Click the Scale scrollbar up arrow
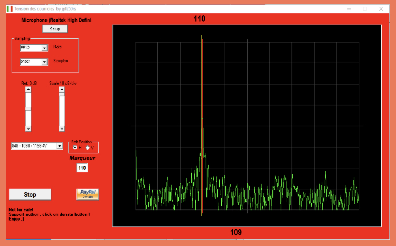The height and width of the screenshot is (246, 396). 62,90
